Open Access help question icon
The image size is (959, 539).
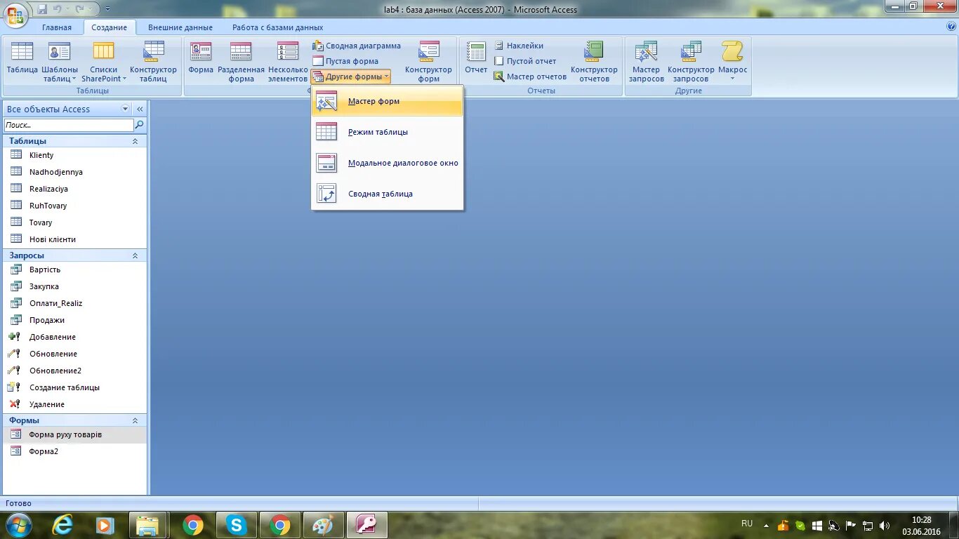[951, 27]
